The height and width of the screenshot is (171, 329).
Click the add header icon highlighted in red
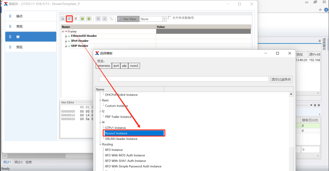(x=69, y=19)
